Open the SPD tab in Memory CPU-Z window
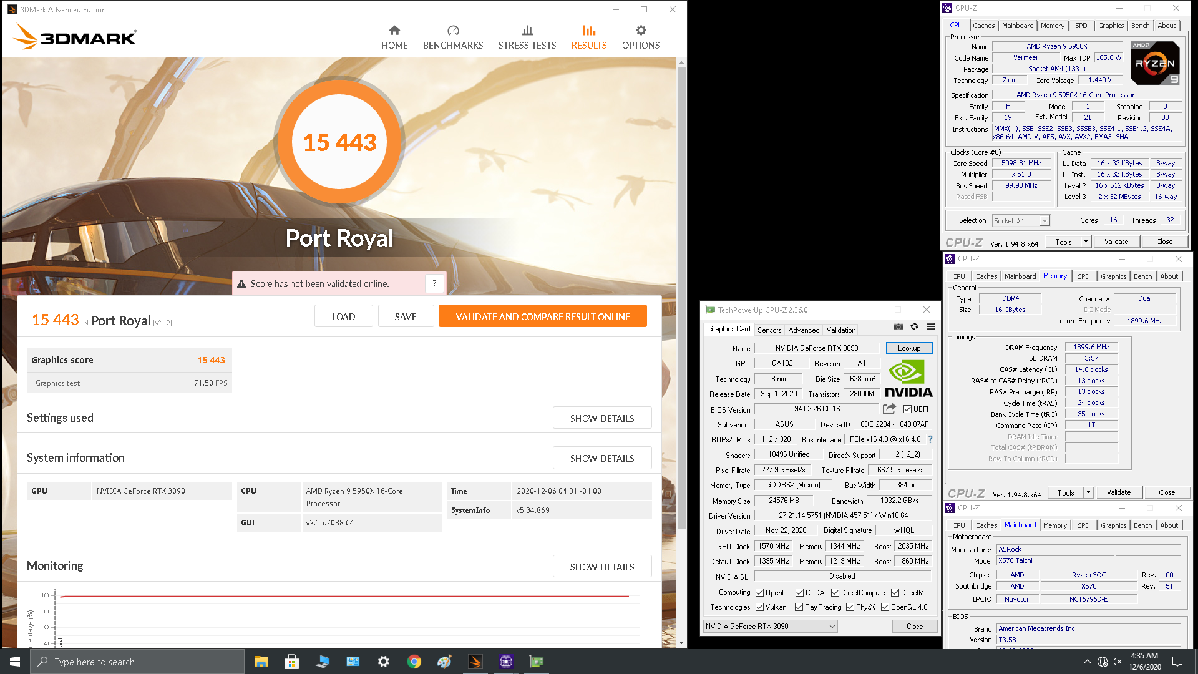This screenshot has width=1198, height=674. point(1084,276)
